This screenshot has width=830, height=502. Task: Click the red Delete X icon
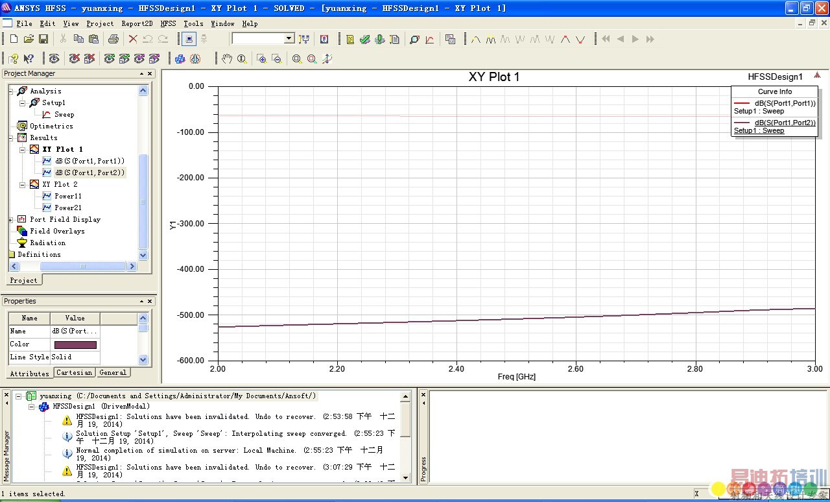tap(133, 39)
